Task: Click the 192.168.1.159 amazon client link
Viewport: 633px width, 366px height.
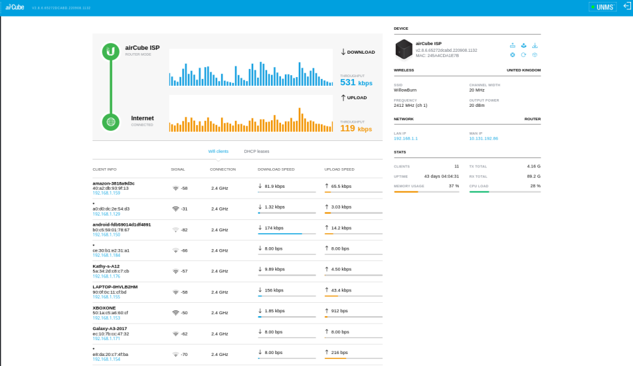Action: pyautogui.click(x=106, y=193)
